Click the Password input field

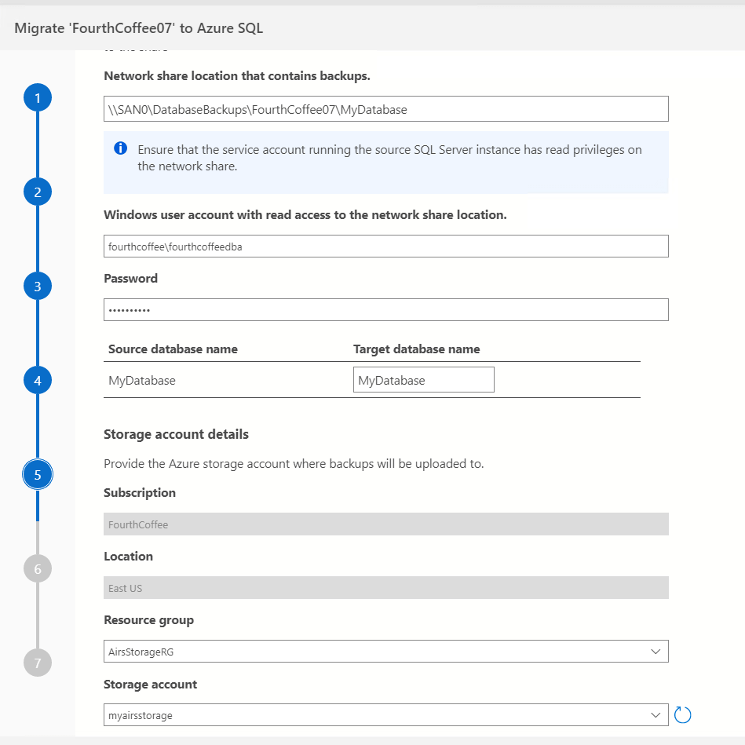[x=385, y=309]
